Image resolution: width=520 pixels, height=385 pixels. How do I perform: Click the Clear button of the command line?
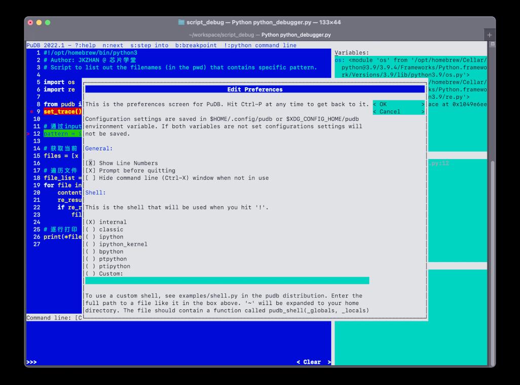click(313, 362)
